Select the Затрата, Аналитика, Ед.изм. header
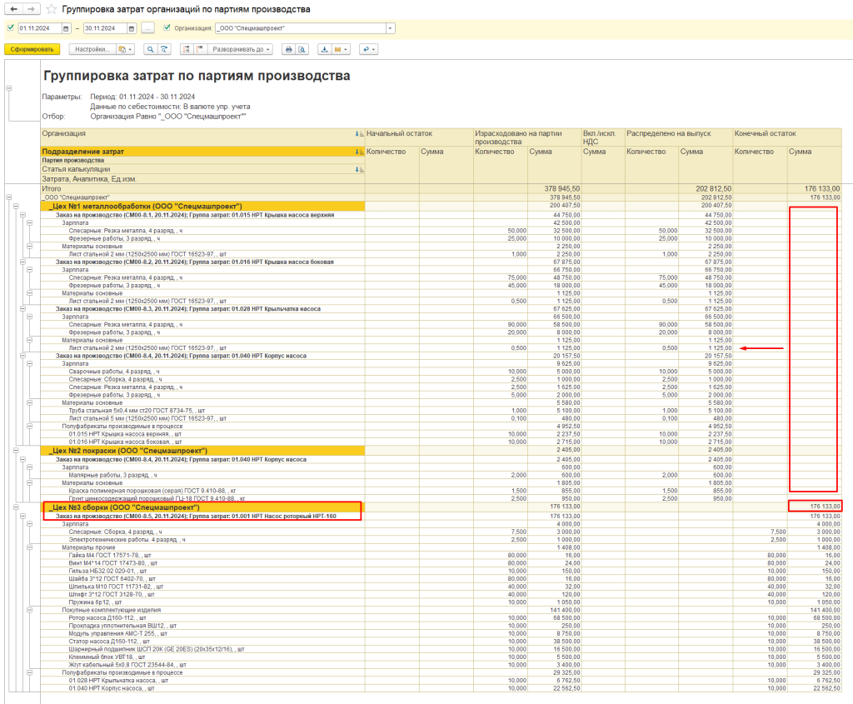 203,178
